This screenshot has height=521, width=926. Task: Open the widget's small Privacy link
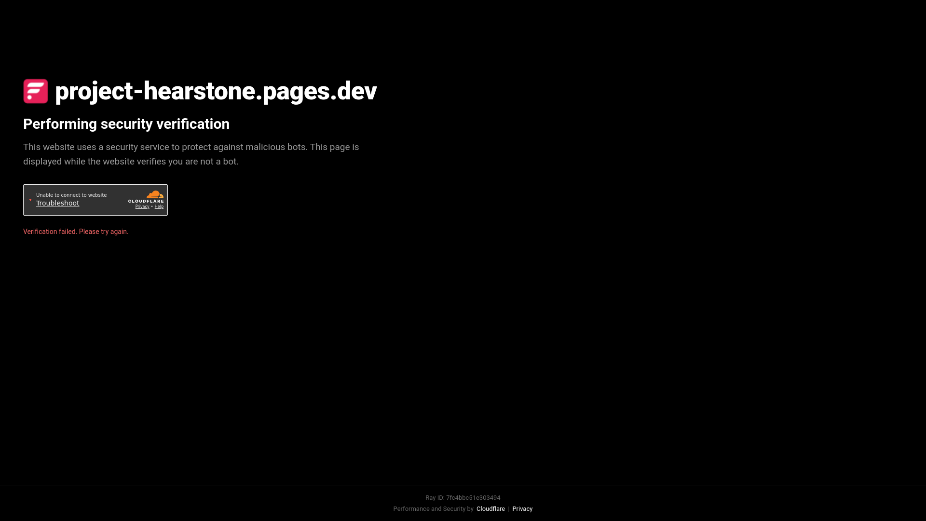click(142, 206)
